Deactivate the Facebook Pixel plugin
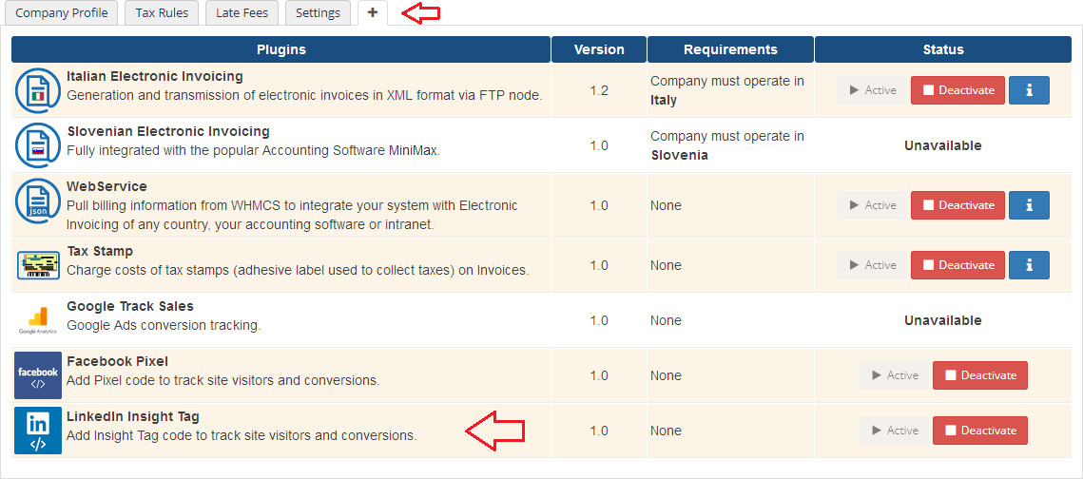Viewport: 1083px width, 479px height. tap(980, 375)
